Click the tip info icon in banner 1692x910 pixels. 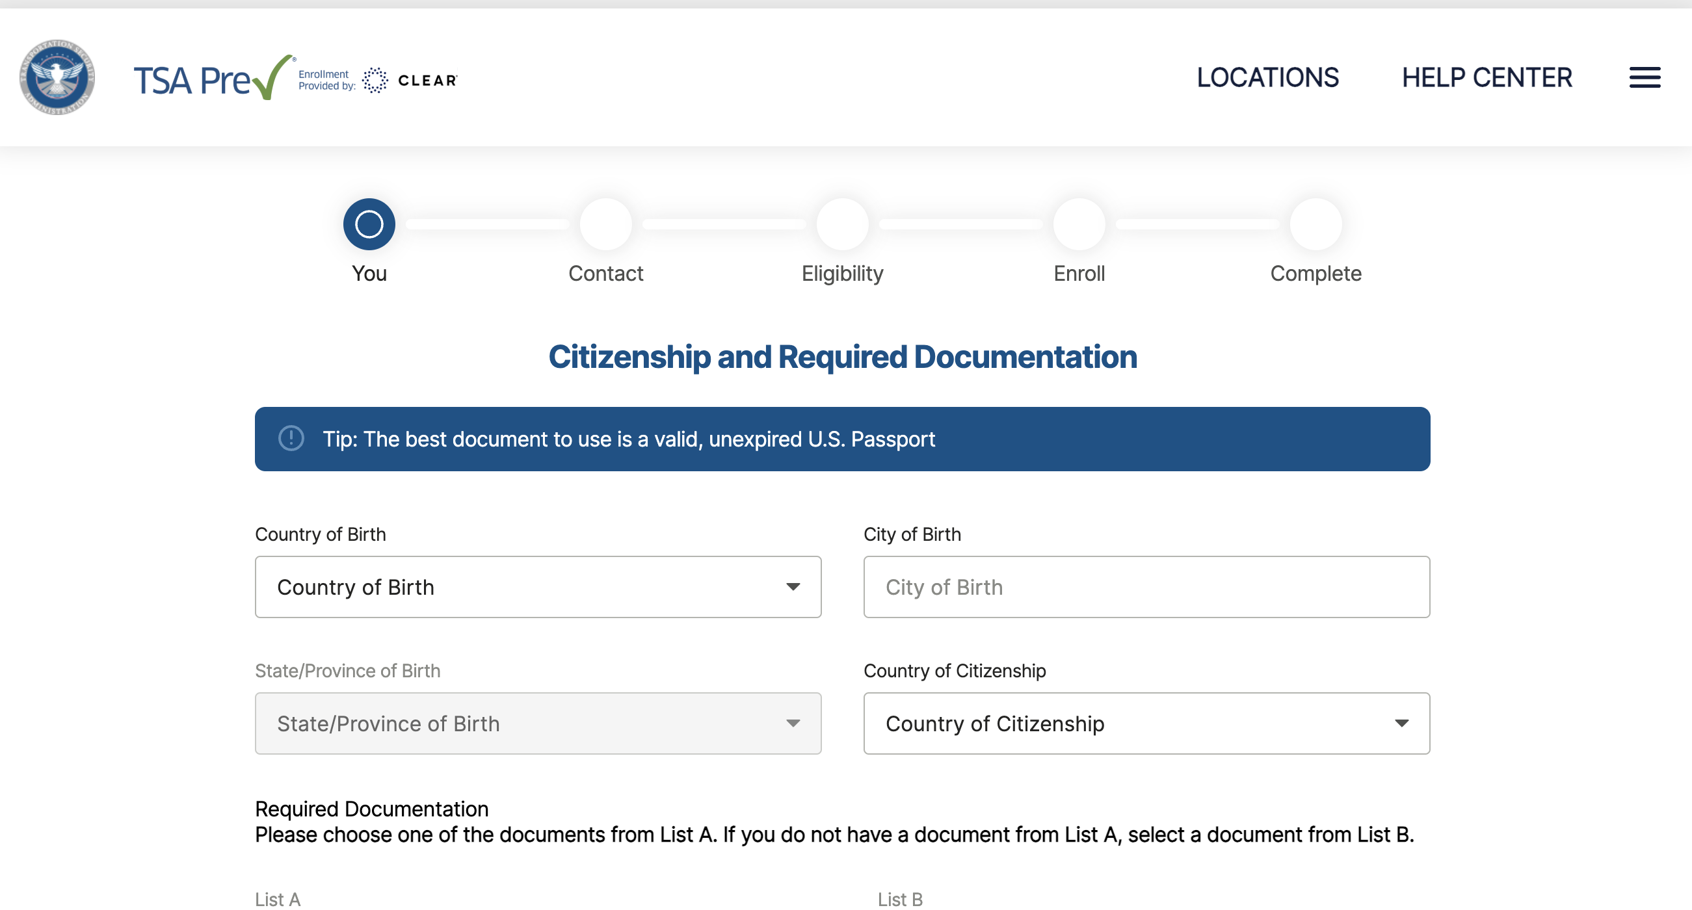point(291,439)
